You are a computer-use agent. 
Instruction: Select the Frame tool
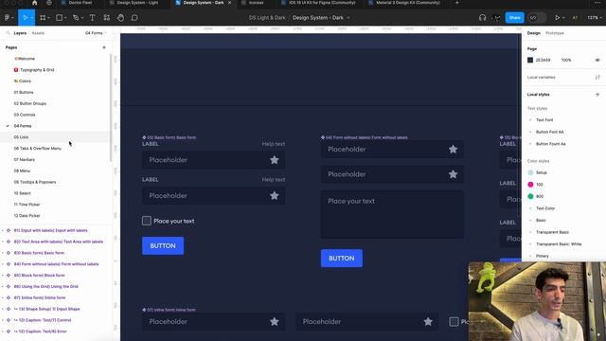coord(43,17)
